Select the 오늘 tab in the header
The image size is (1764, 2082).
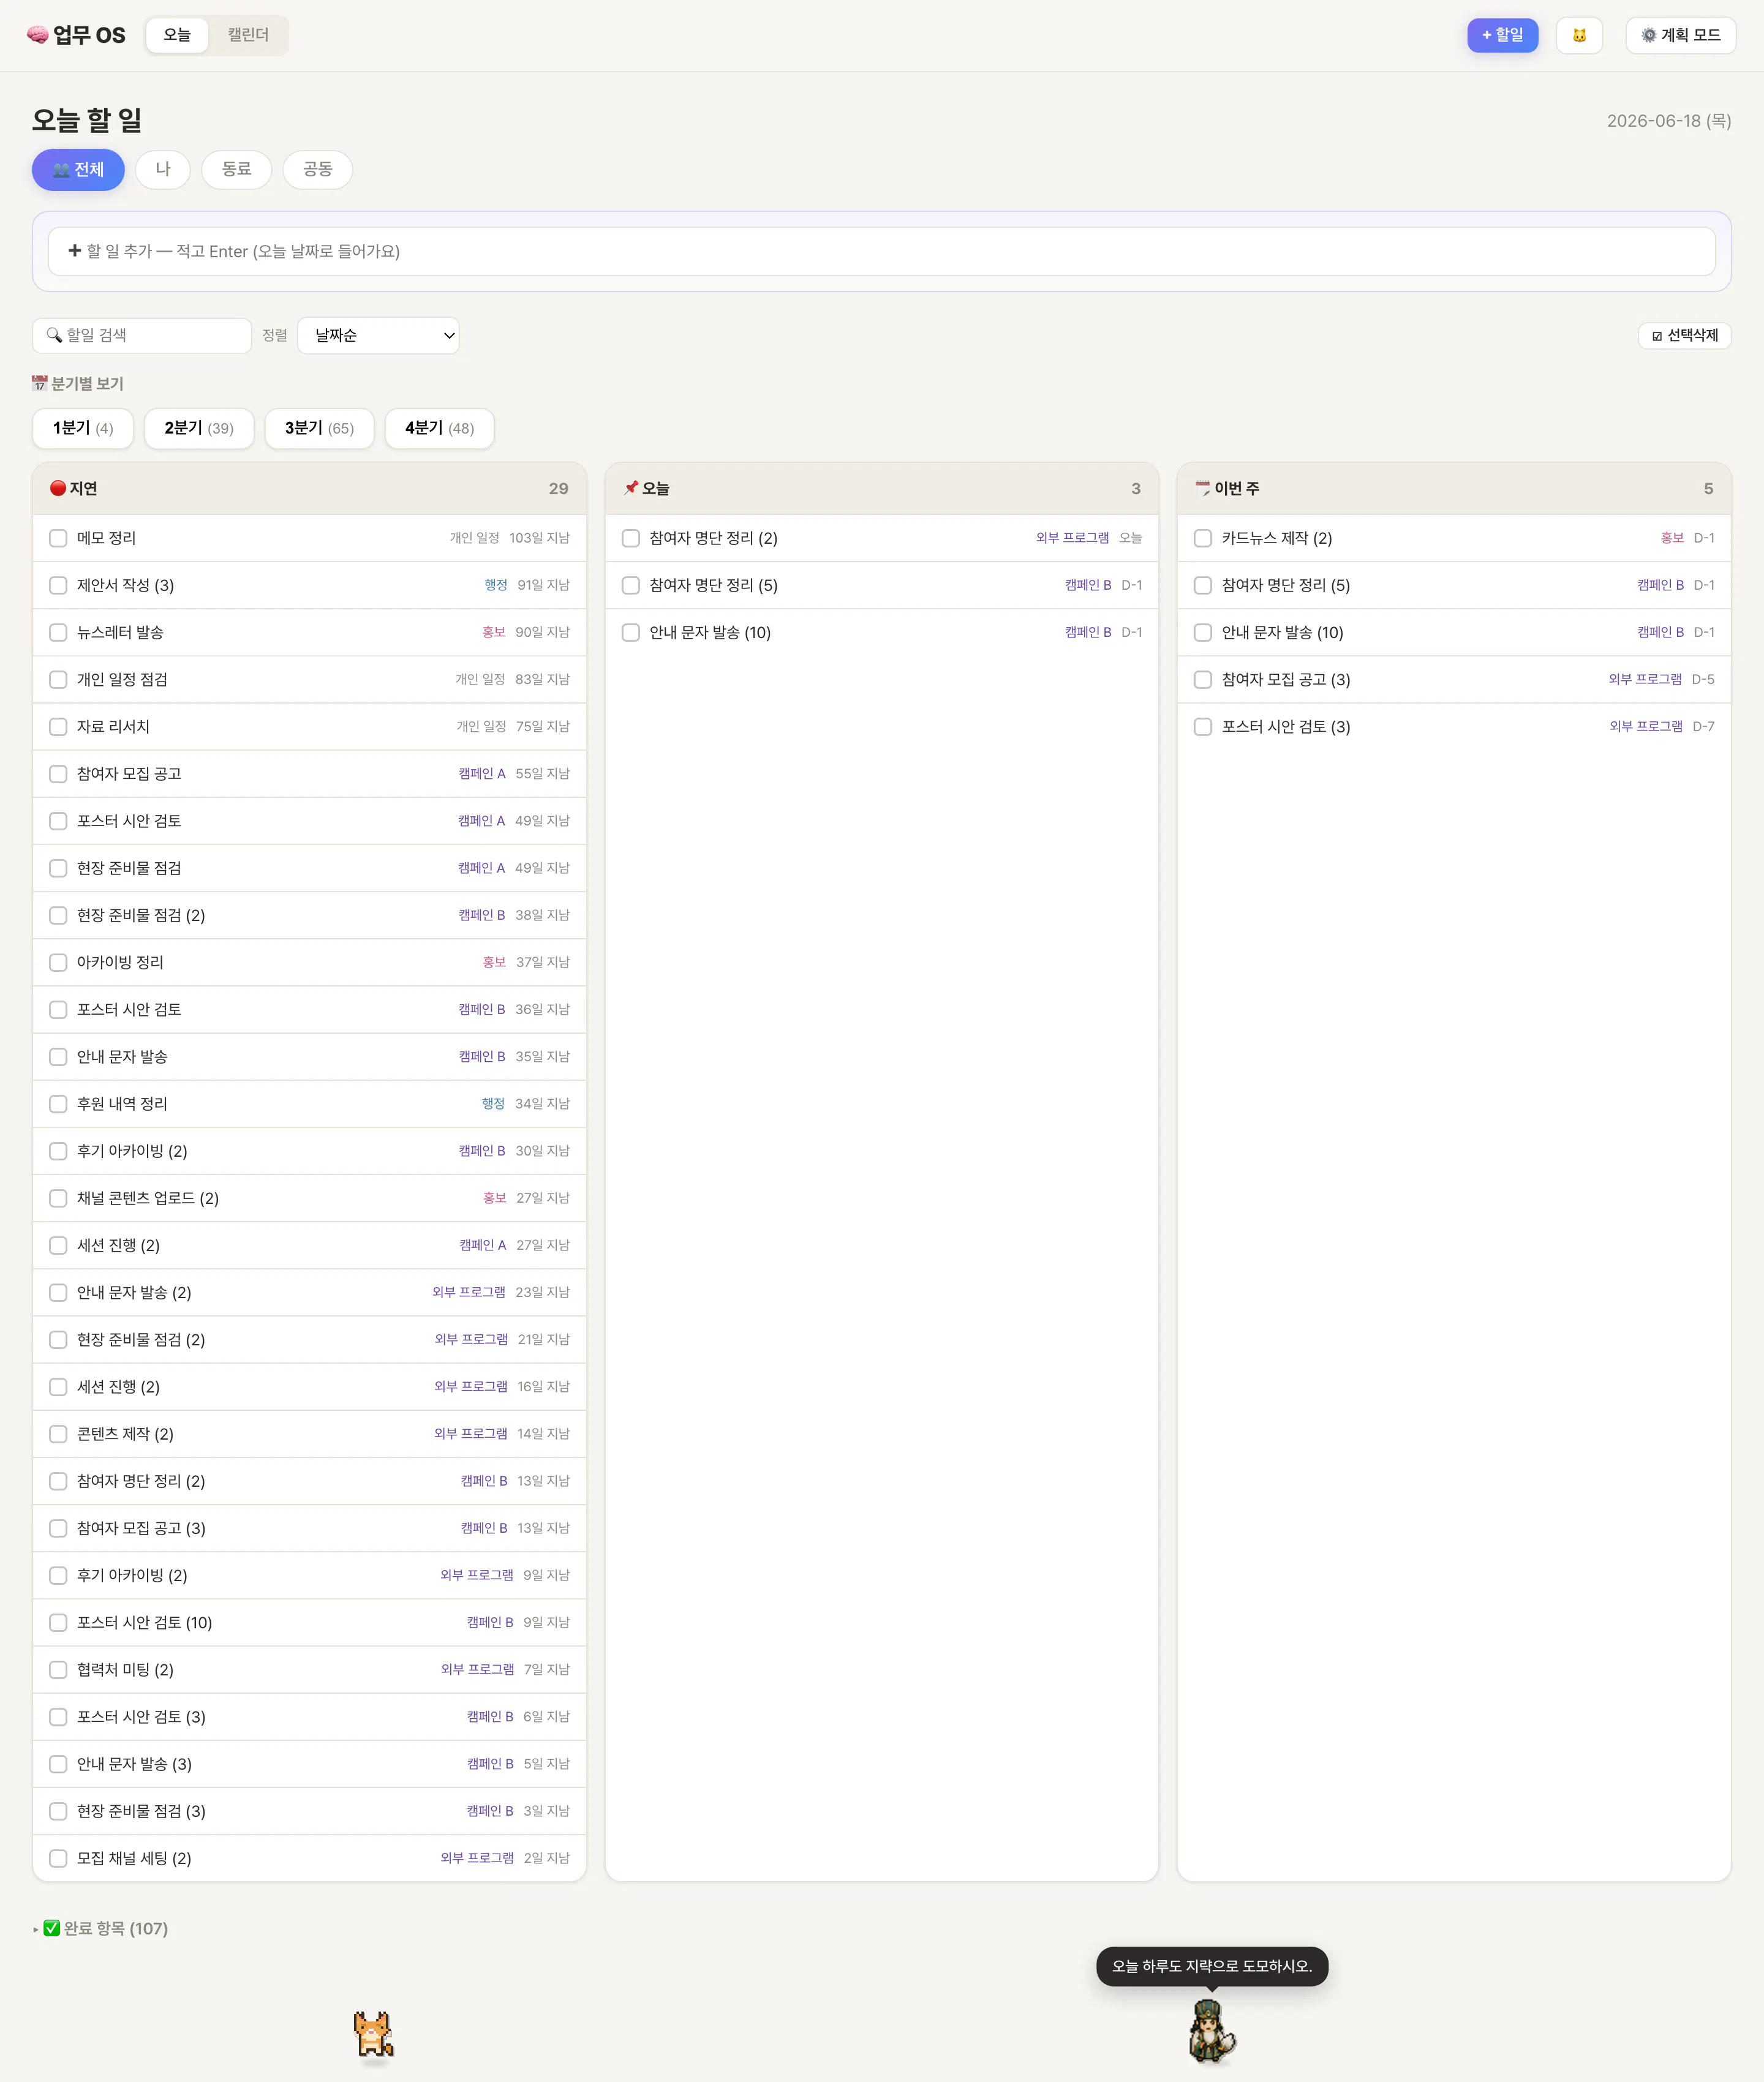177,35
